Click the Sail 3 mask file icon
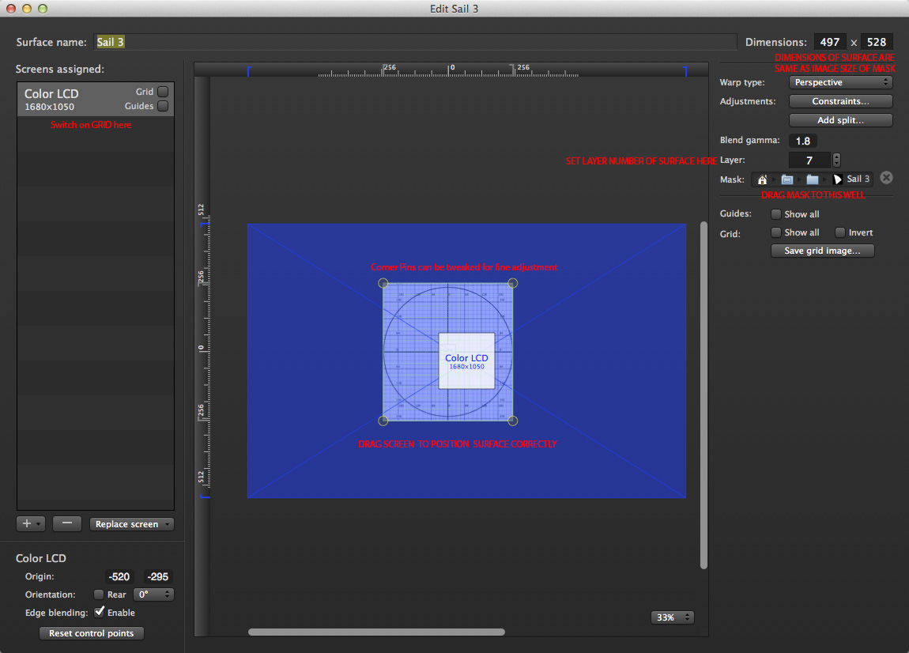This screenshot has height=653, width=909. (837, 179)
